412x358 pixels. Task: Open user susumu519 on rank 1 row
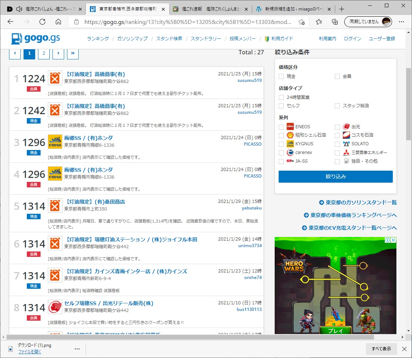[250, 80]
